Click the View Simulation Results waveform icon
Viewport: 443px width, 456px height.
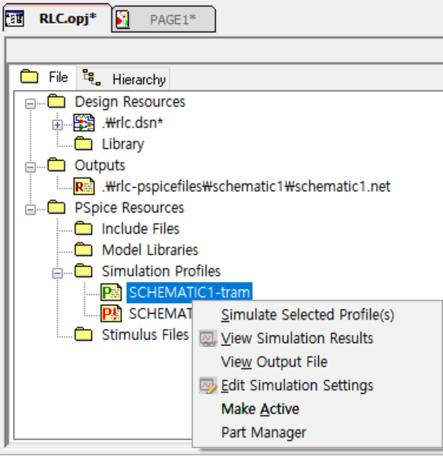coord(208,338)
